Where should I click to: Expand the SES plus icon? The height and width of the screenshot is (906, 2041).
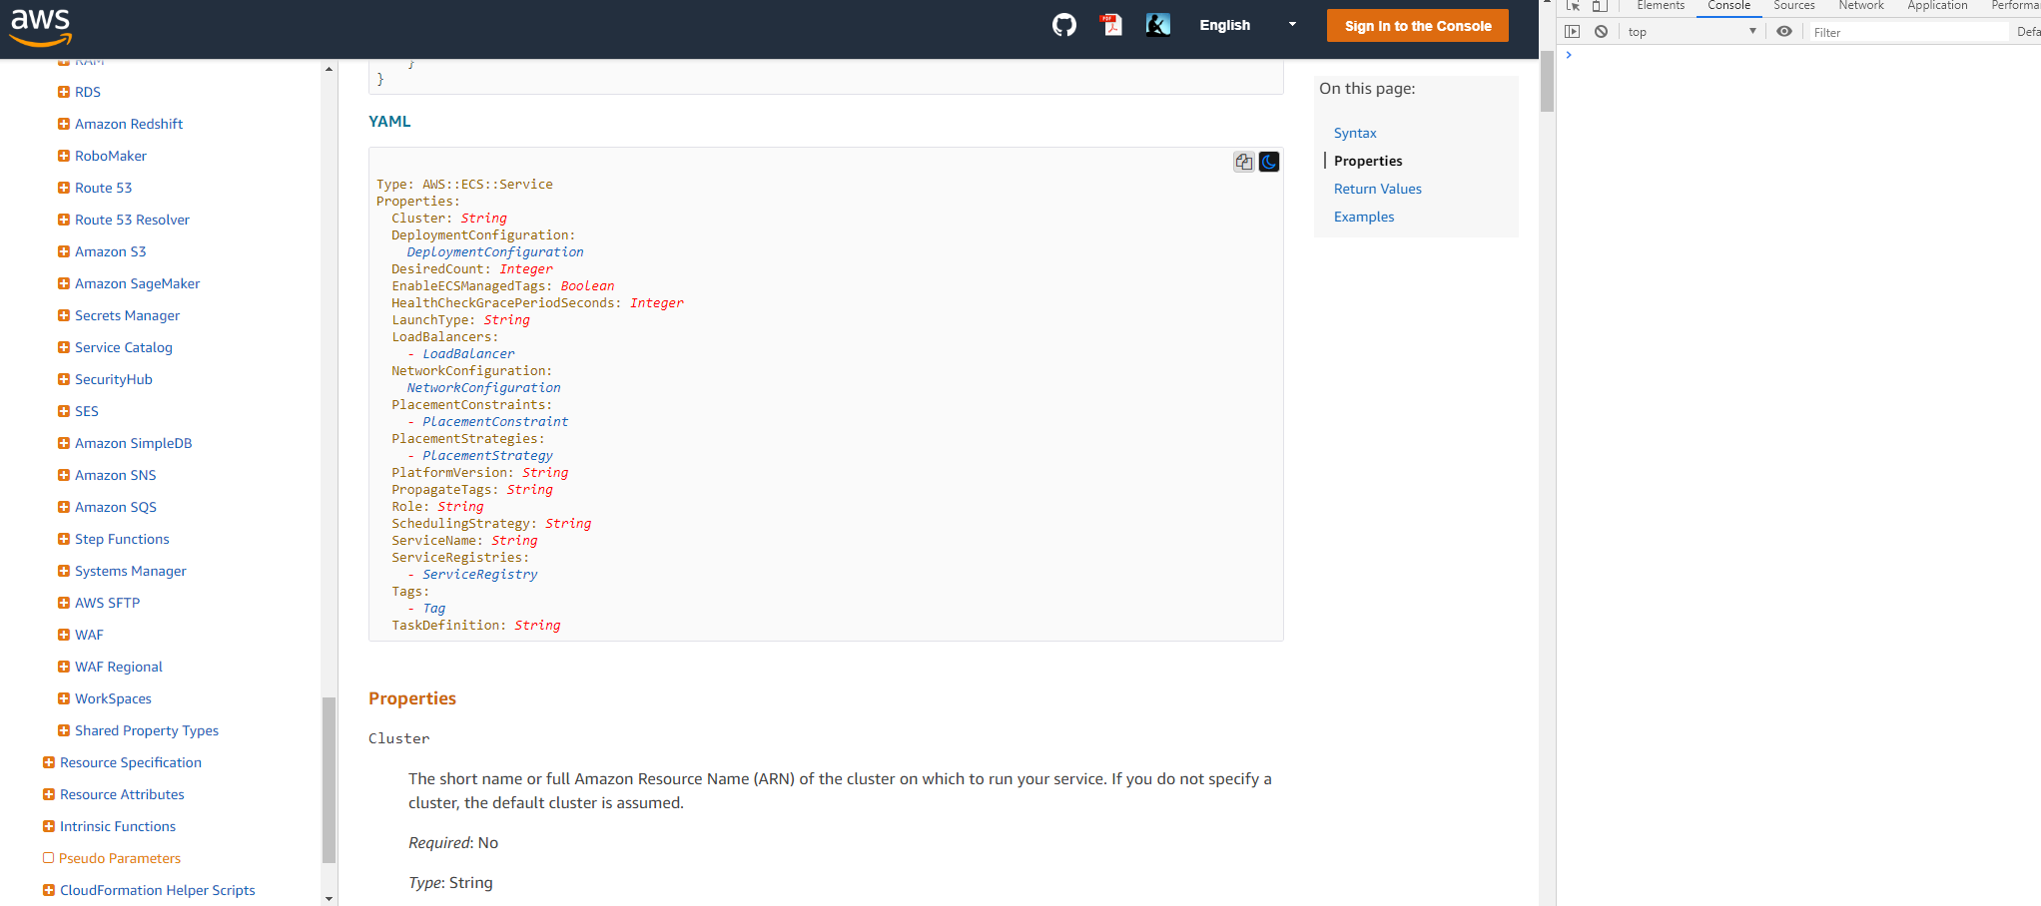point(64,411)
